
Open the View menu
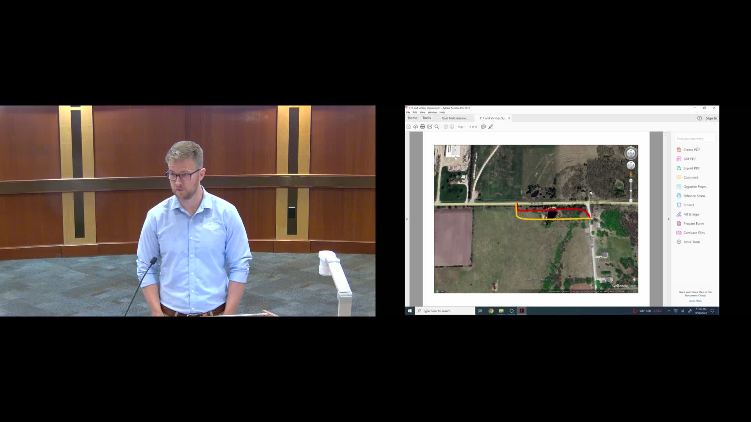(x=422, y=112)
